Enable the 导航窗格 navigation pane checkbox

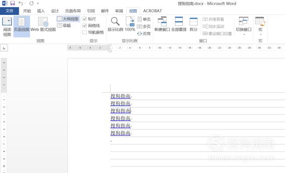click(x=85, y=32)
